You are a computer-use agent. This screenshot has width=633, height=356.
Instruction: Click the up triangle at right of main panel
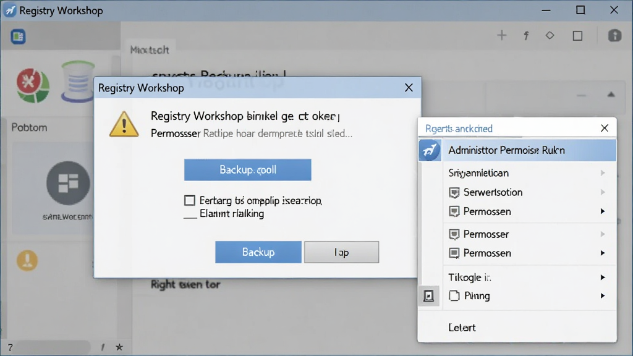tap(611, 95)
